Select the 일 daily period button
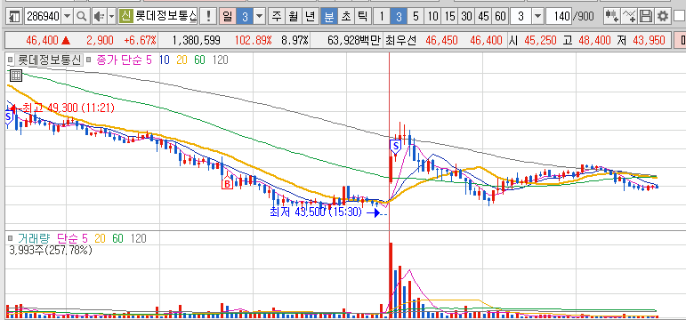This screenshot has height=320, width=686. click(x=228, y=17)
